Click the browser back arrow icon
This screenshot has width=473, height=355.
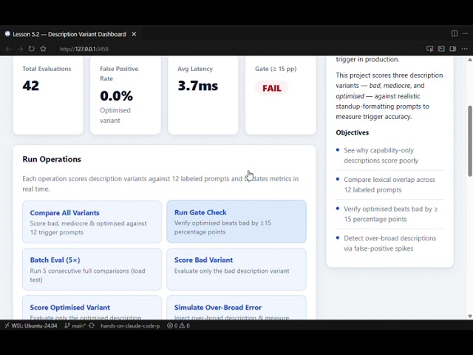click(8, 49)
